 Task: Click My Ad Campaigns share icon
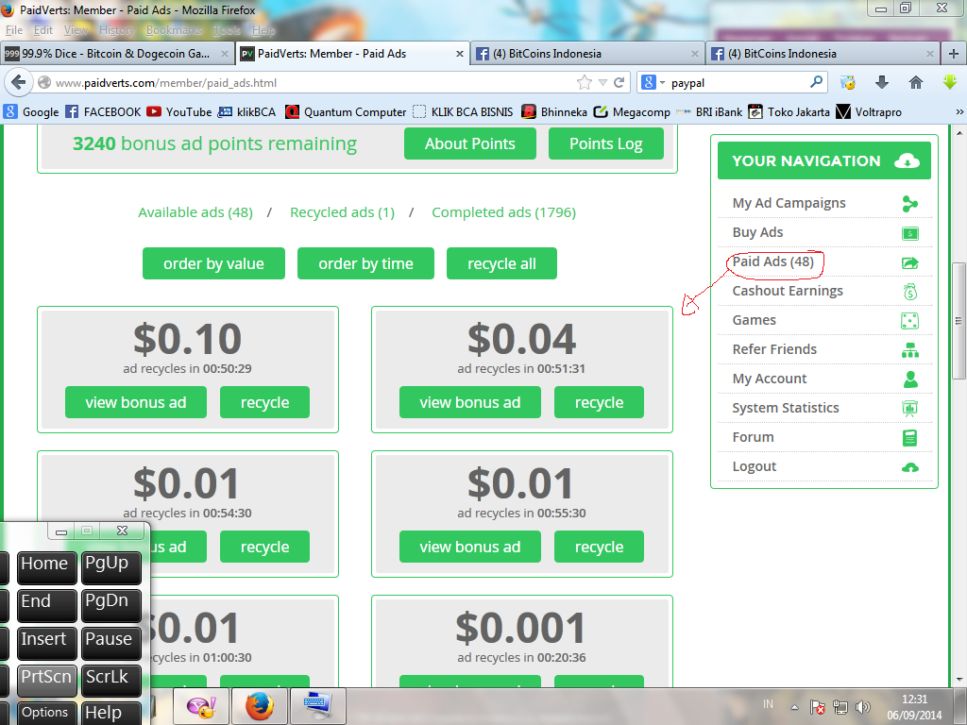tap(909, 204)
